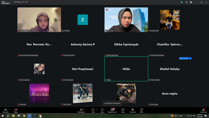This screenshot has height=118, width=209.
Task: Open the second Chrome profile taskbar icon
Action: click(x=40, y=116)
